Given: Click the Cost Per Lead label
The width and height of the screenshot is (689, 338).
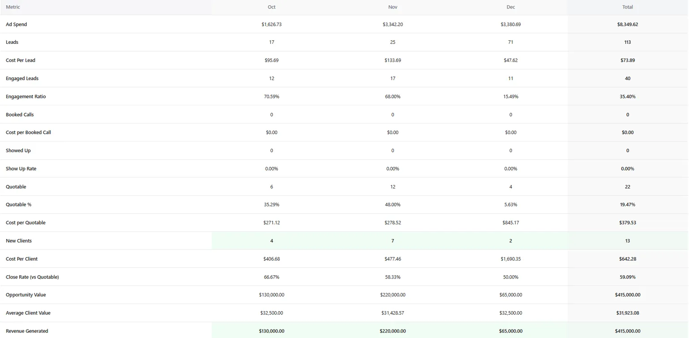Looking at the screenshot, I should coord(21,60).
